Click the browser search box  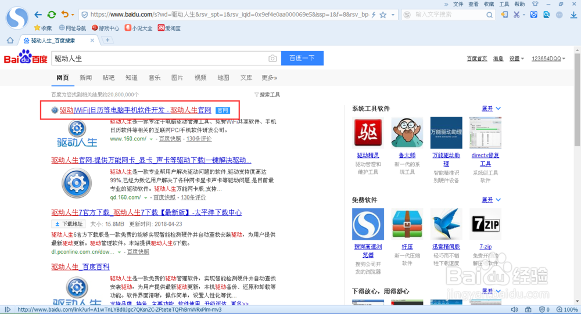pyautogui.click(x=450, y=15)
